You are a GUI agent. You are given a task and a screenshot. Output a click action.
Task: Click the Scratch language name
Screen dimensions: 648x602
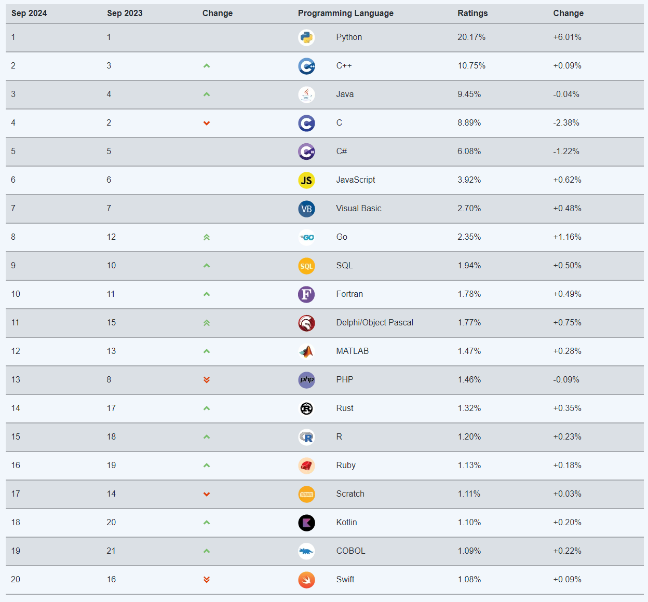pyautogui.click(x=350, y=494)
